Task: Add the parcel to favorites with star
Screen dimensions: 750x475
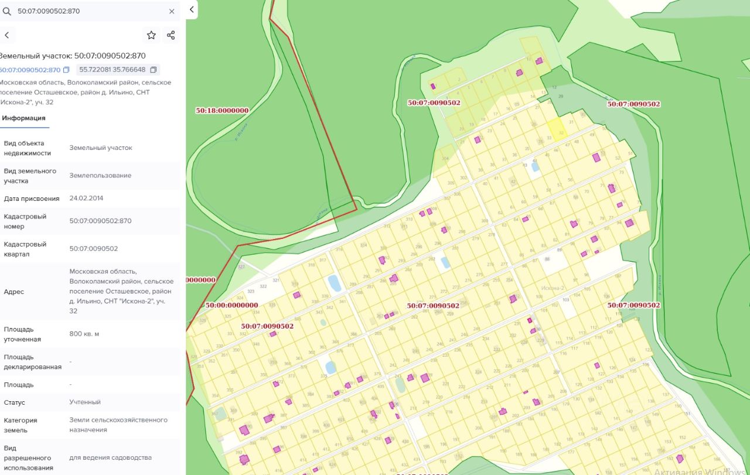Action: 151,35
